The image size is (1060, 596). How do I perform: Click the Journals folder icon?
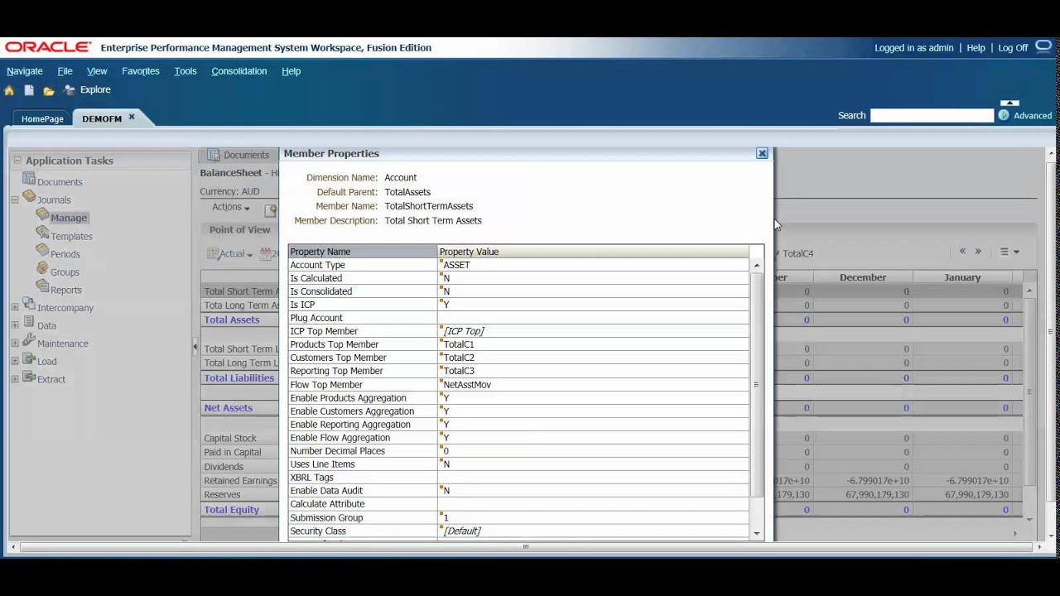[29, 197]
